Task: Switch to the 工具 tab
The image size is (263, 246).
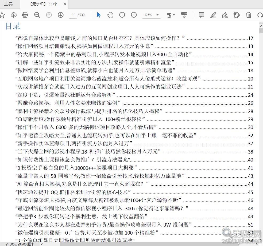Action: 8,4
